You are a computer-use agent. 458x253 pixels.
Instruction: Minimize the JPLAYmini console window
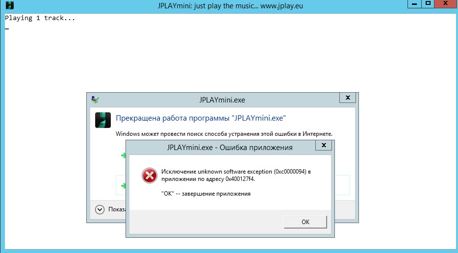[x=414, y=4]
